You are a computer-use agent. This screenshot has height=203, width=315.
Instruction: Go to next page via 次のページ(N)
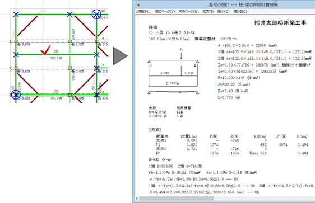pyautogui.click(x=188, y=11)
